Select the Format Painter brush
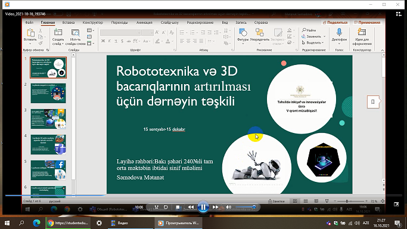This screenshot has height=229, width=407. 41,43
